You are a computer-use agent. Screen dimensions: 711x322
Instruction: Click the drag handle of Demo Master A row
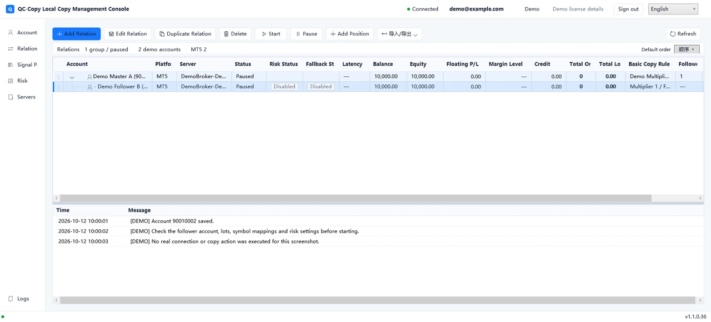58,77
